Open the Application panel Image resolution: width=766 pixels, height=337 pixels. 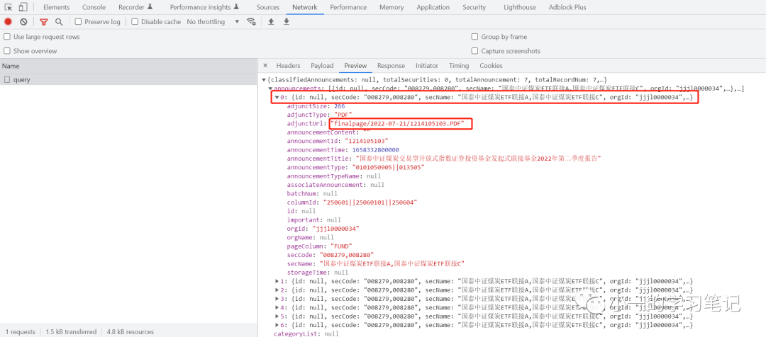pos(433,7)
